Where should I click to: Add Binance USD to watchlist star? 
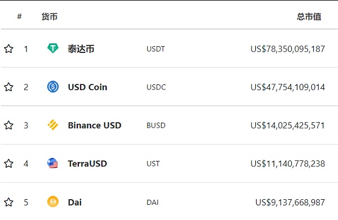8,125
